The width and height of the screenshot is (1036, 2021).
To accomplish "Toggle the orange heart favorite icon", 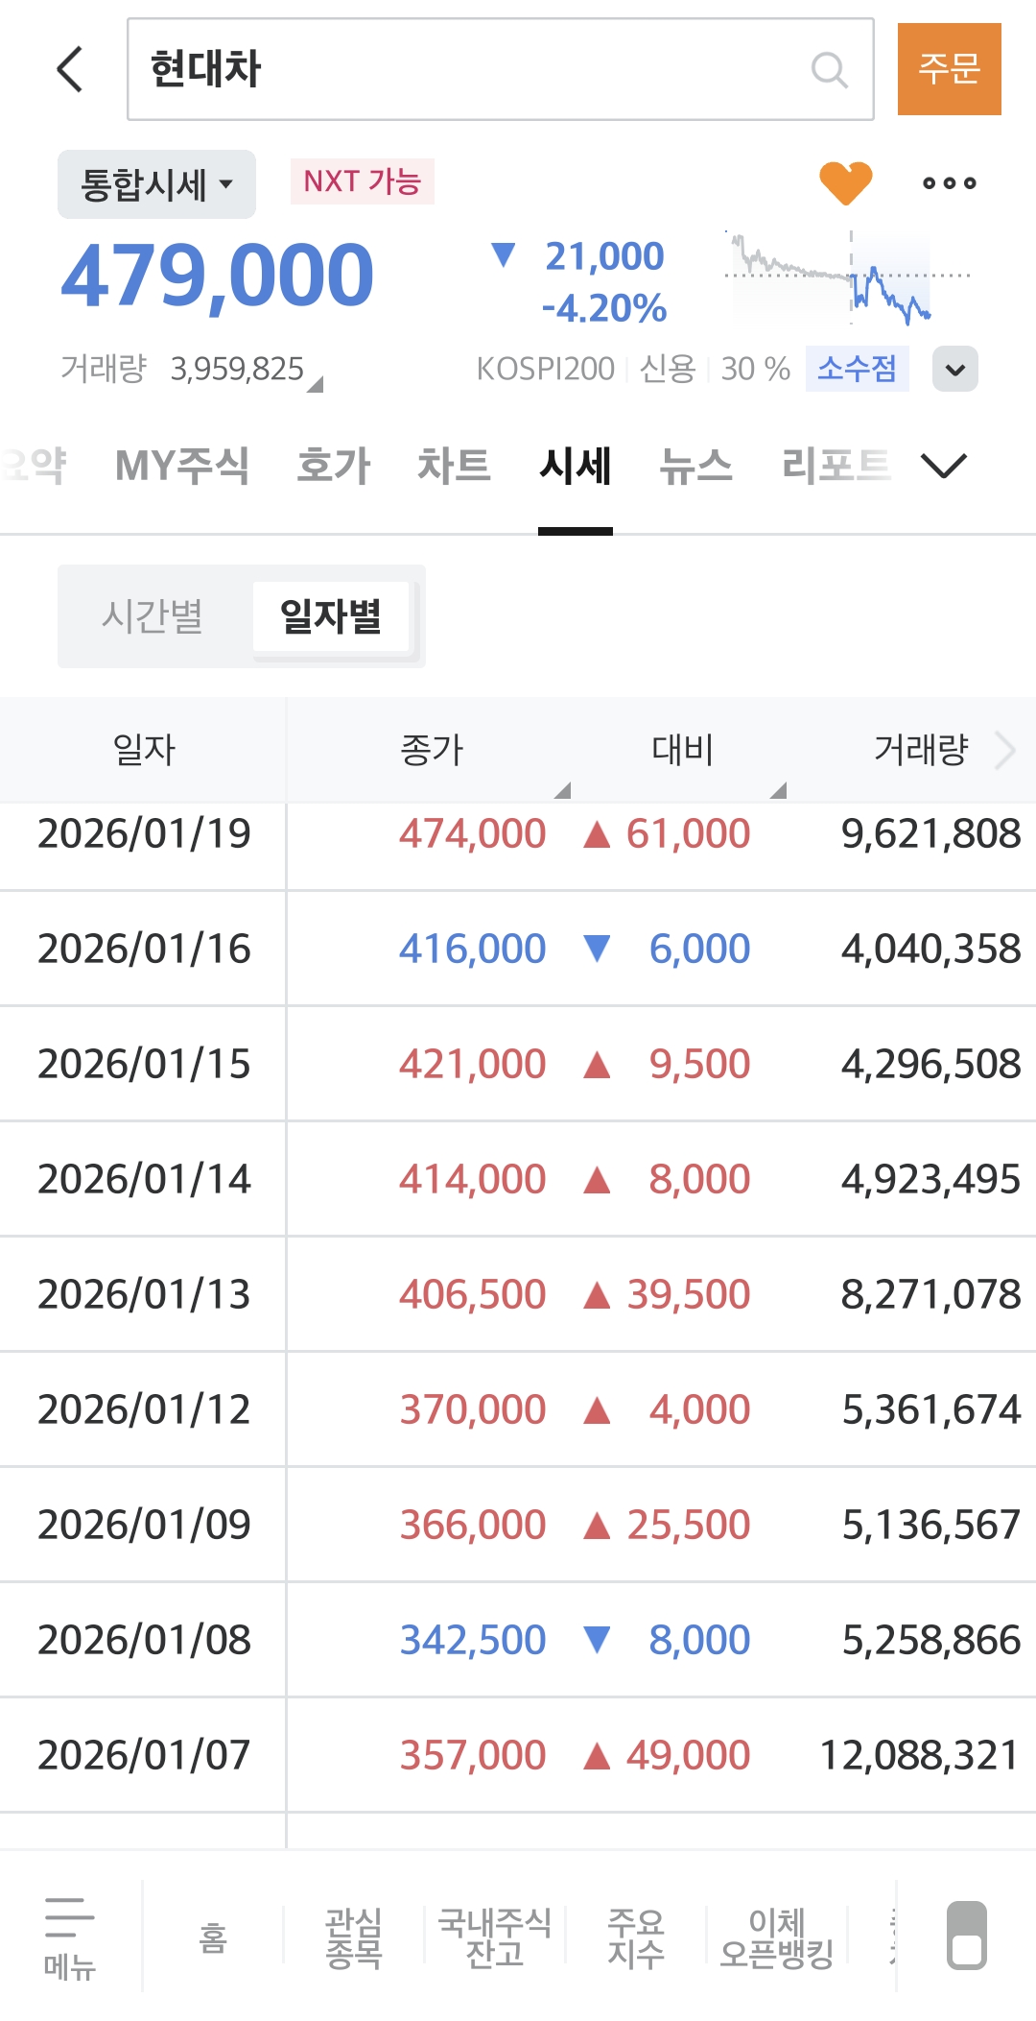I will tap(845, 182).
